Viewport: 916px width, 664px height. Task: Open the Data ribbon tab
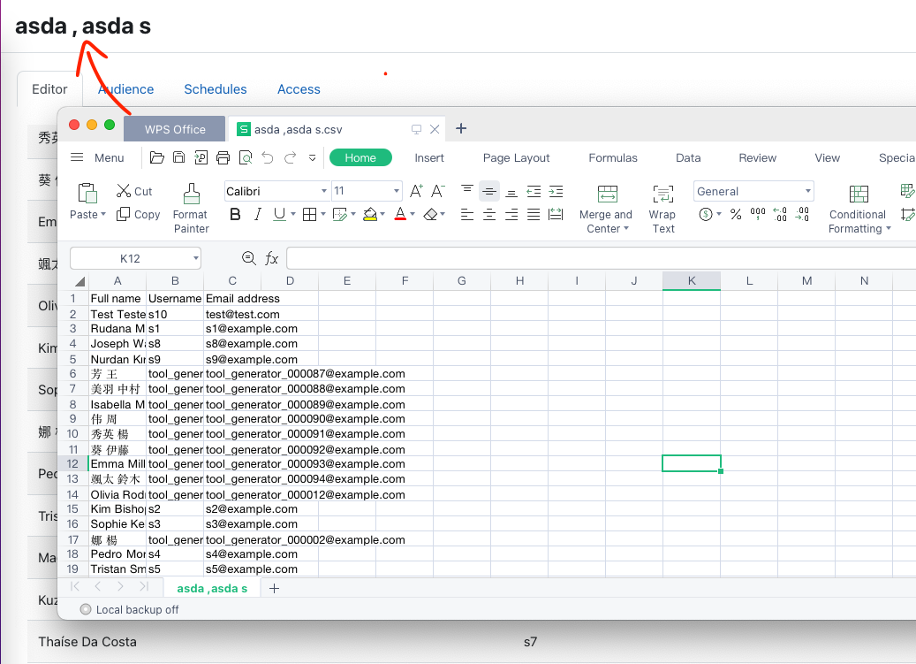pos(688,157)
